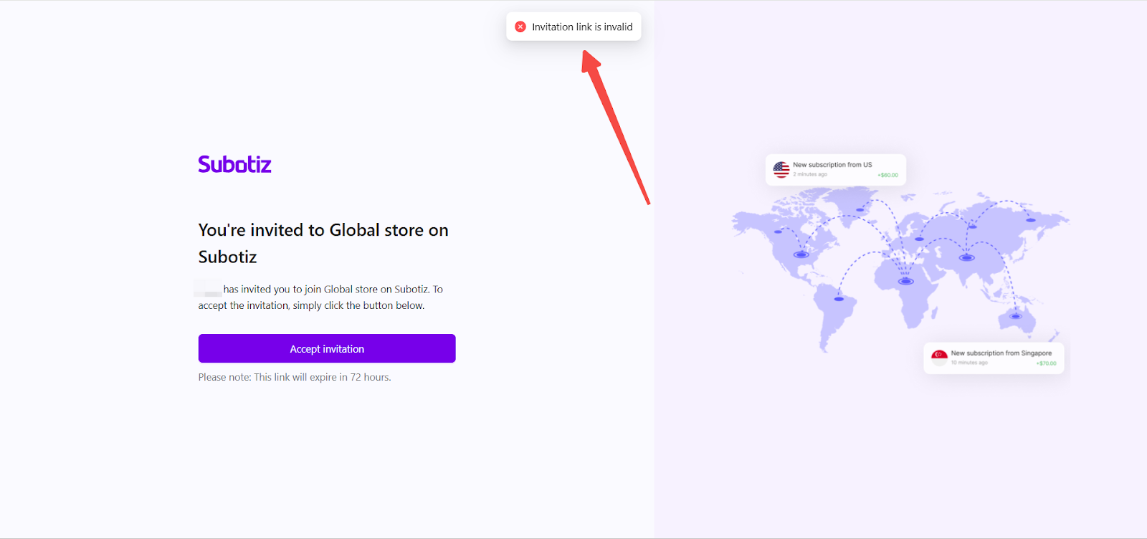This screenshot has height=539, width=1147.
Task: Click the Africa location marker on map
Action: click(x=905, y=281)
